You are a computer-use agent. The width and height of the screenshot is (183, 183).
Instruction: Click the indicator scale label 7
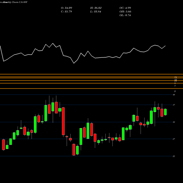[x=175, y=86]
